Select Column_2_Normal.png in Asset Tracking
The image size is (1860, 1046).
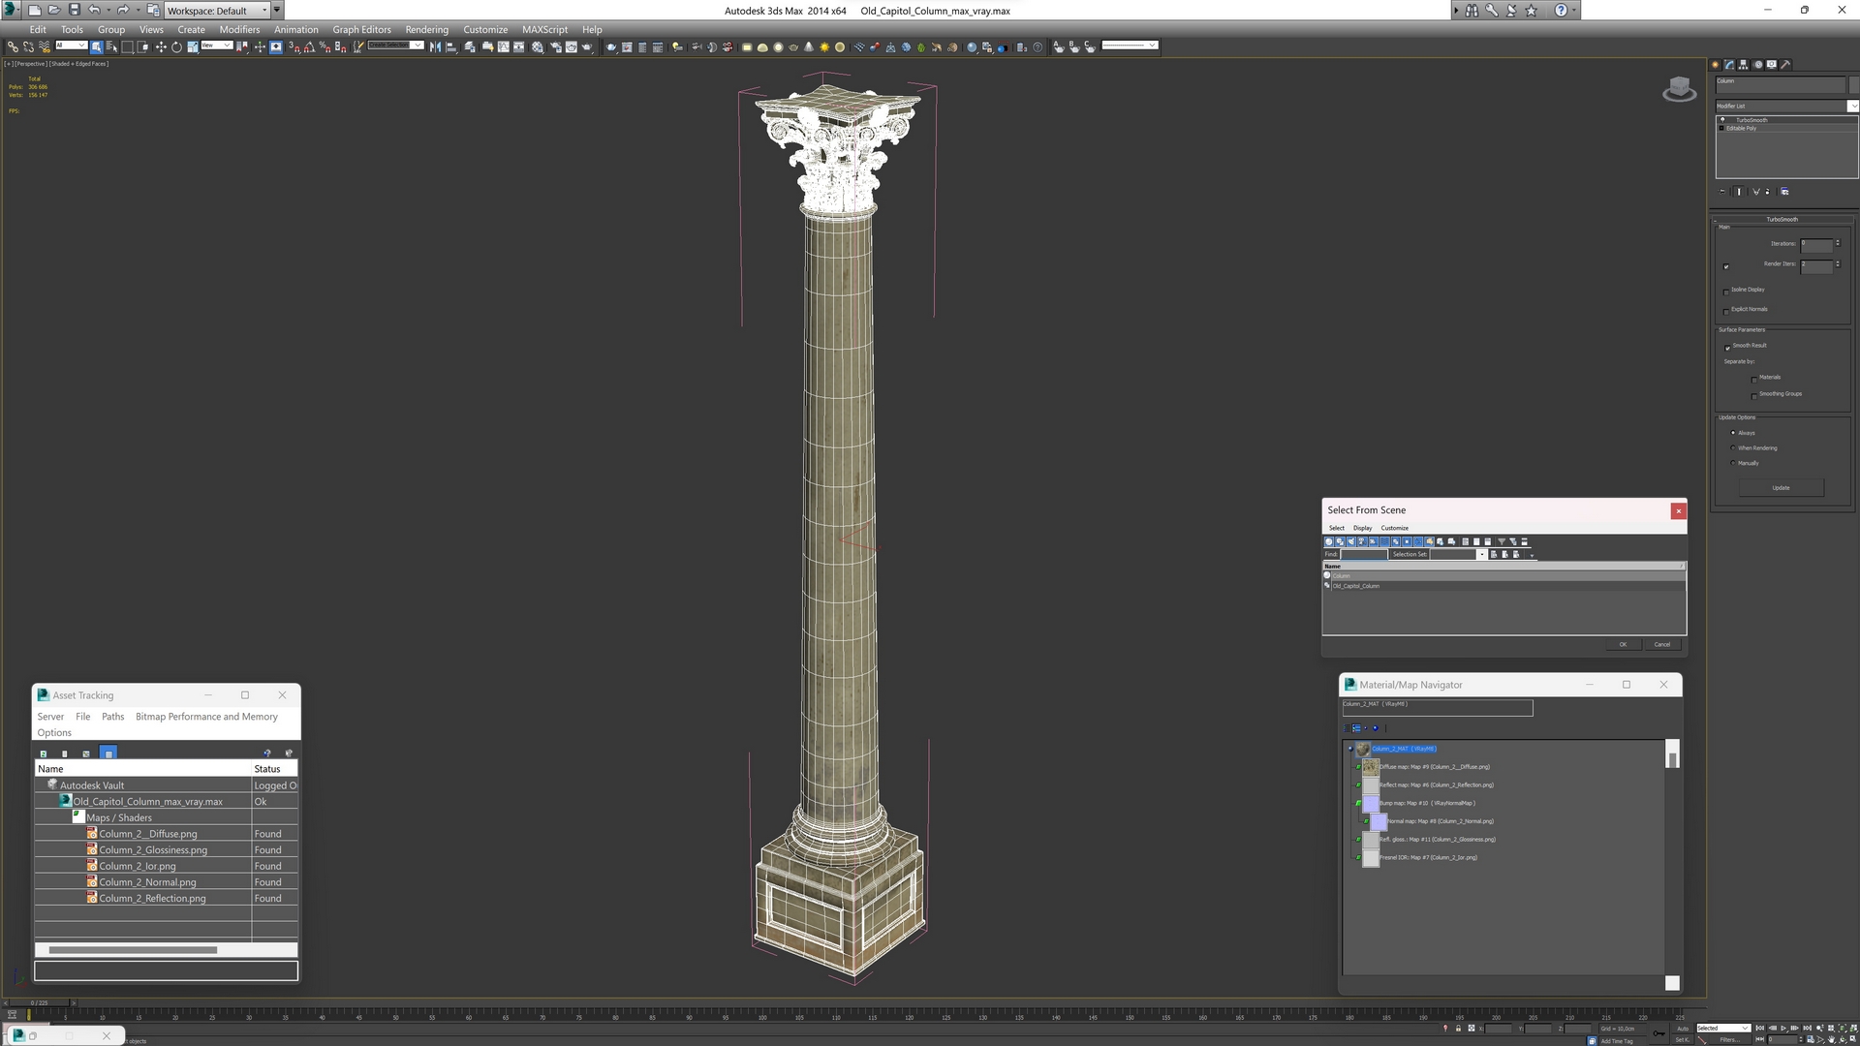(x=147, y=882)
